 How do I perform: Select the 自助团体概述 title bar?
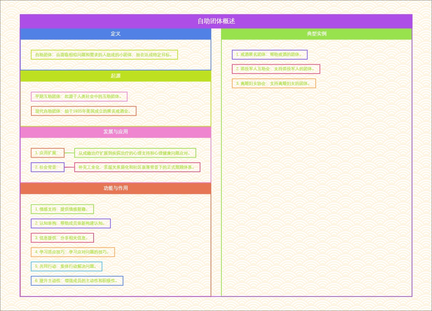[x=216, y=21]
